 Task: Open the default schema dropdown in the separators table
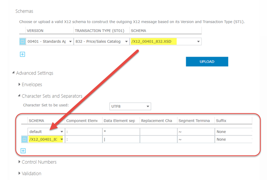coord(46,131)
